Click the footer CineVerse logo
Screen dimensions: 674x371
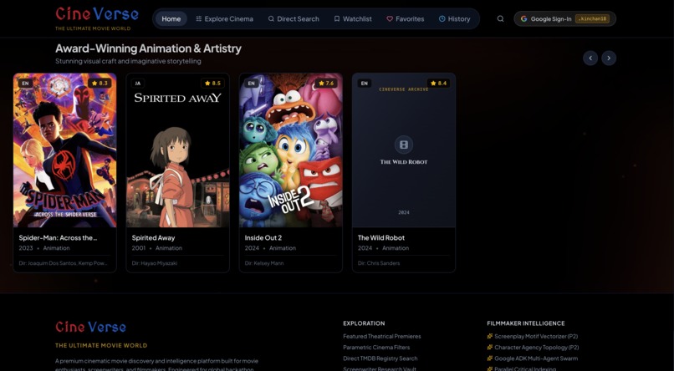point(90,327)
